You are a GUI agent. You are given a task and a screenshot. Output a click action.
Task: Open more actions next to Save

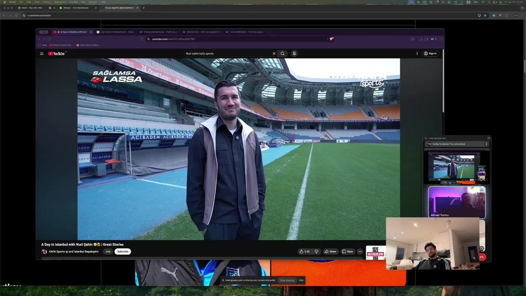[360, 252]
